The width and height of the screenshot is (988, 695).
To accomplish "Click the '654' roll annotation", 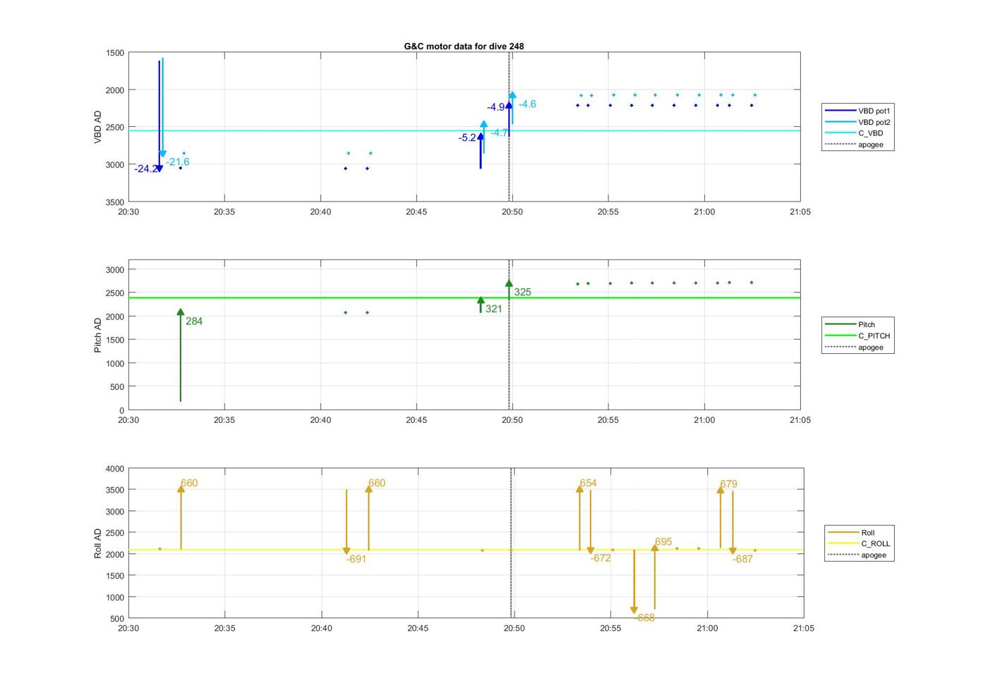I will [x=589, y=483].
